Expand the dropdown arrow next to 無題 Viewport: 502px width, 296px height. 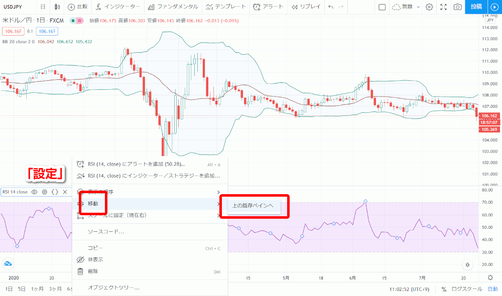418,7
